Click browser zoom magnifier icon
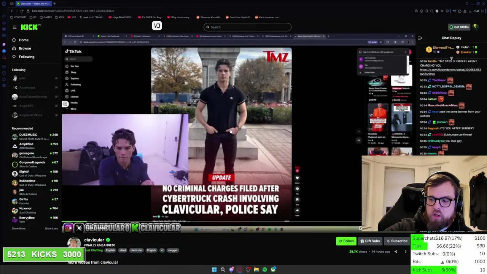The width and height of the screenshot is (487, 274). click(x=416, y=11)
